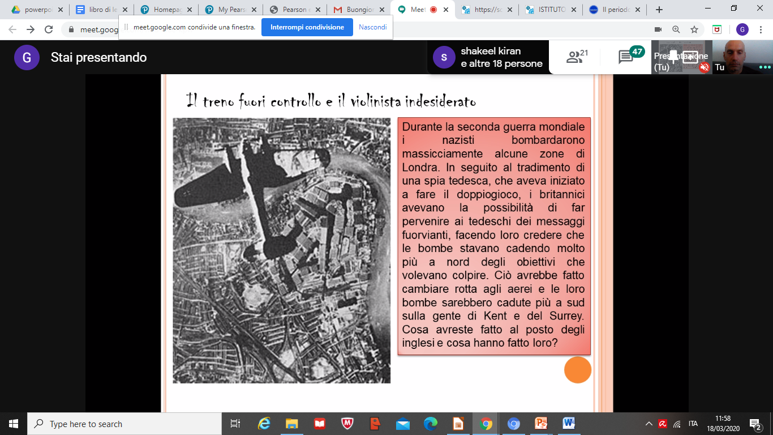Screen dimensions: 773x435
Task: Select the Presentazione (Tu) thumbnail
Action: 681,57
